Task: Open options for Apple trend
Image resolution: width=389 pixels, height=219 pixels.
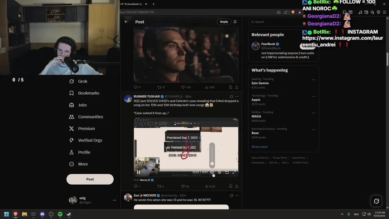Action: coord(314,96)
